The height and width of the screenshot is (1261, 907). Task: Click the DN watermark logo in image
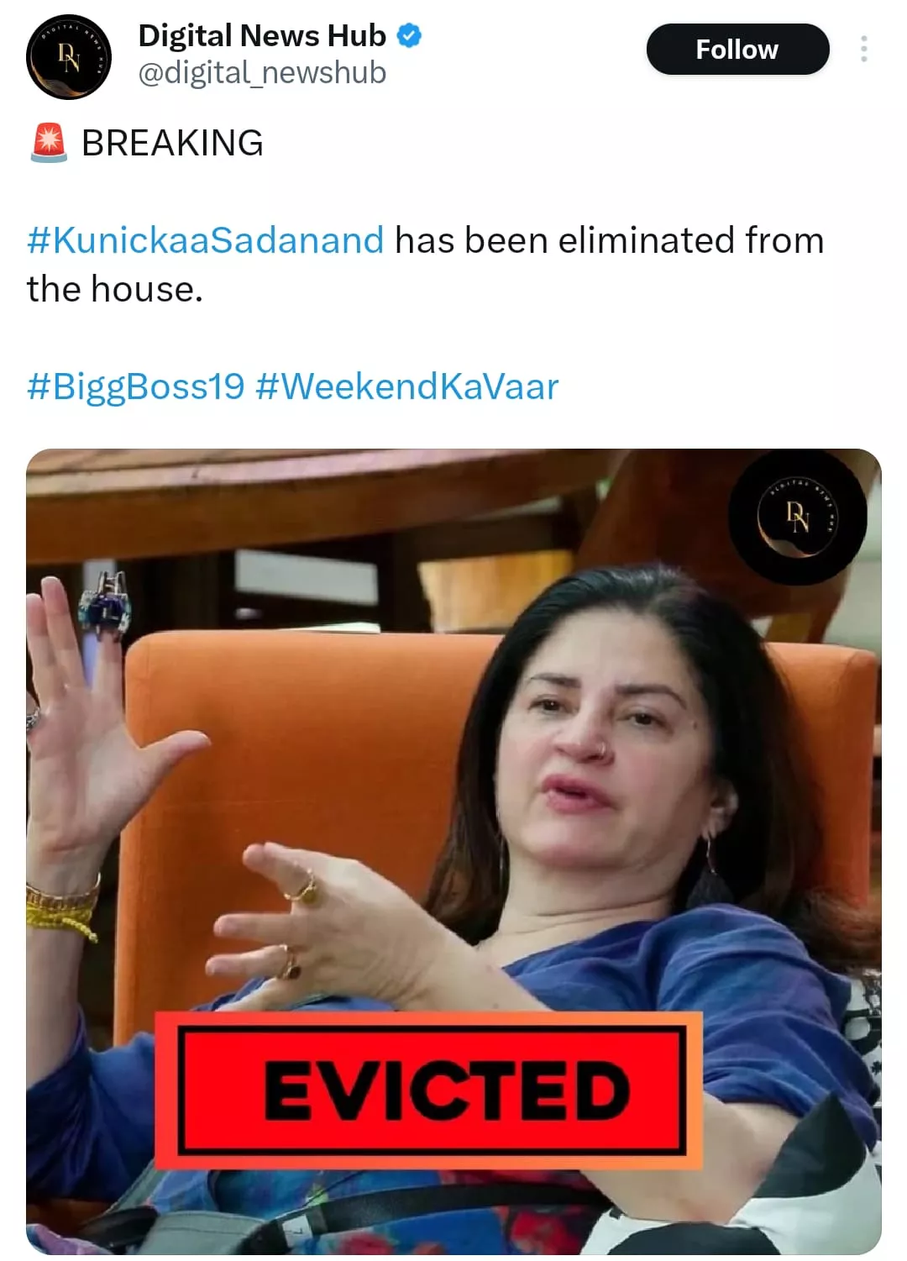tap(797, 518)
